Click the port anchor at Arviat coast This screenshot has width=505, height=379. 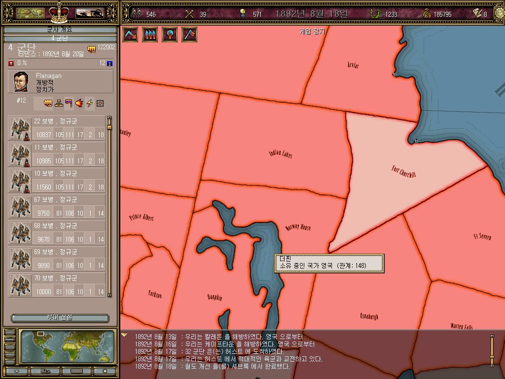pyautogui.click(x=394, y=74)
